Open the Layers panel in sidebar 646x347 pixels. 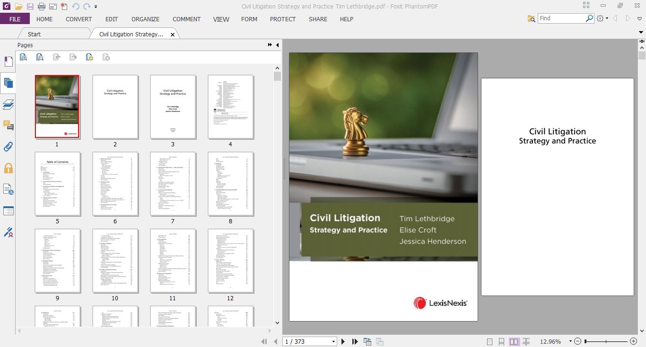8,104
